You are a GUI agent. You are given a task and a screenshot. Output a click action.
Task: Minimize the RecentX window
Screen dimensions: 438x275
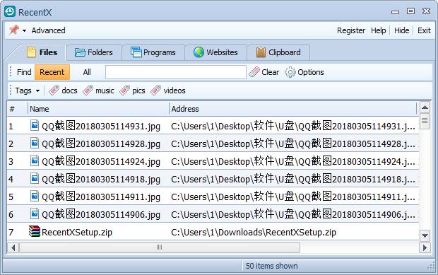pos(395,12)
